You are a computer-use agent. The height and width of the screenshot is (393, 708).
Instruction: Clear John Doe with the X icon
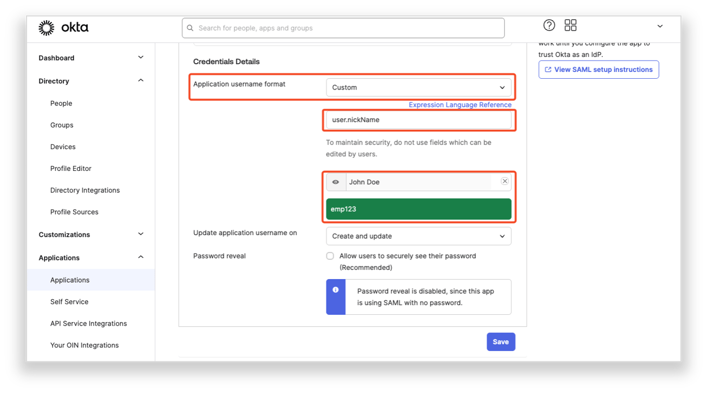click(x=504, y=181)
